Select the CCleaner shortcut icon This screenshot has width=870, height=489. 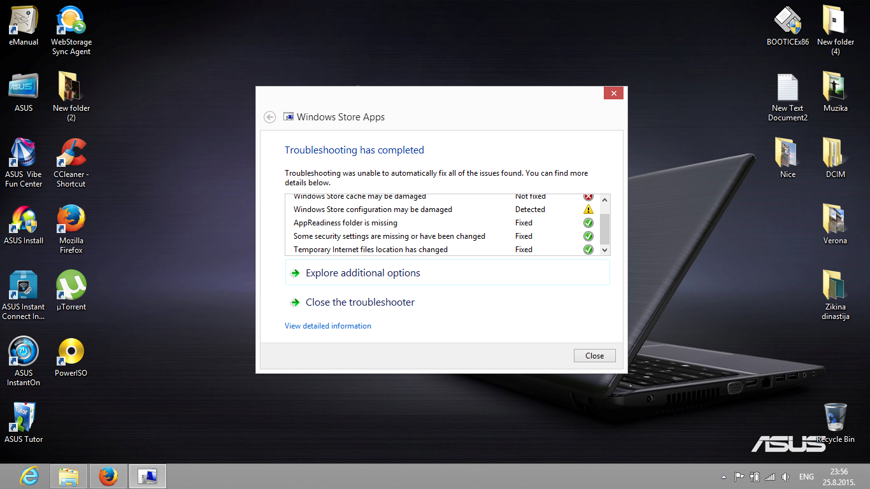[71, 163]
